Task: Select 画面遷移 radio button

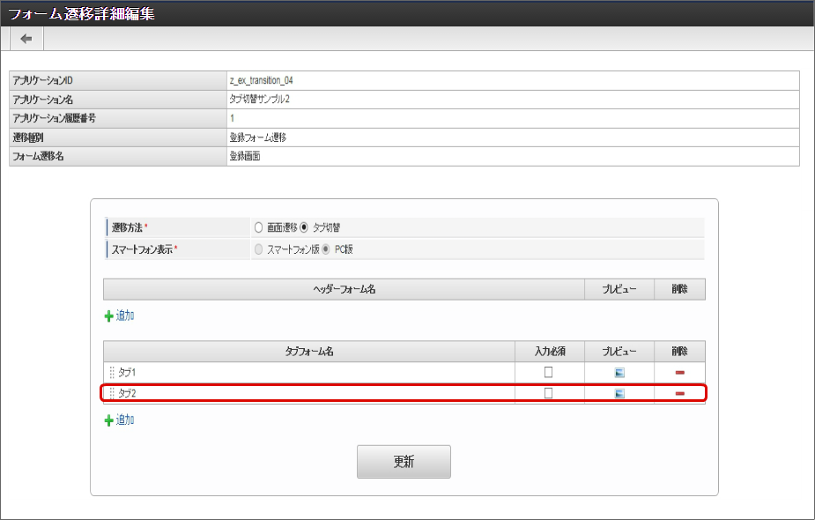Action: pyautogui.click(x=258, y=227)
